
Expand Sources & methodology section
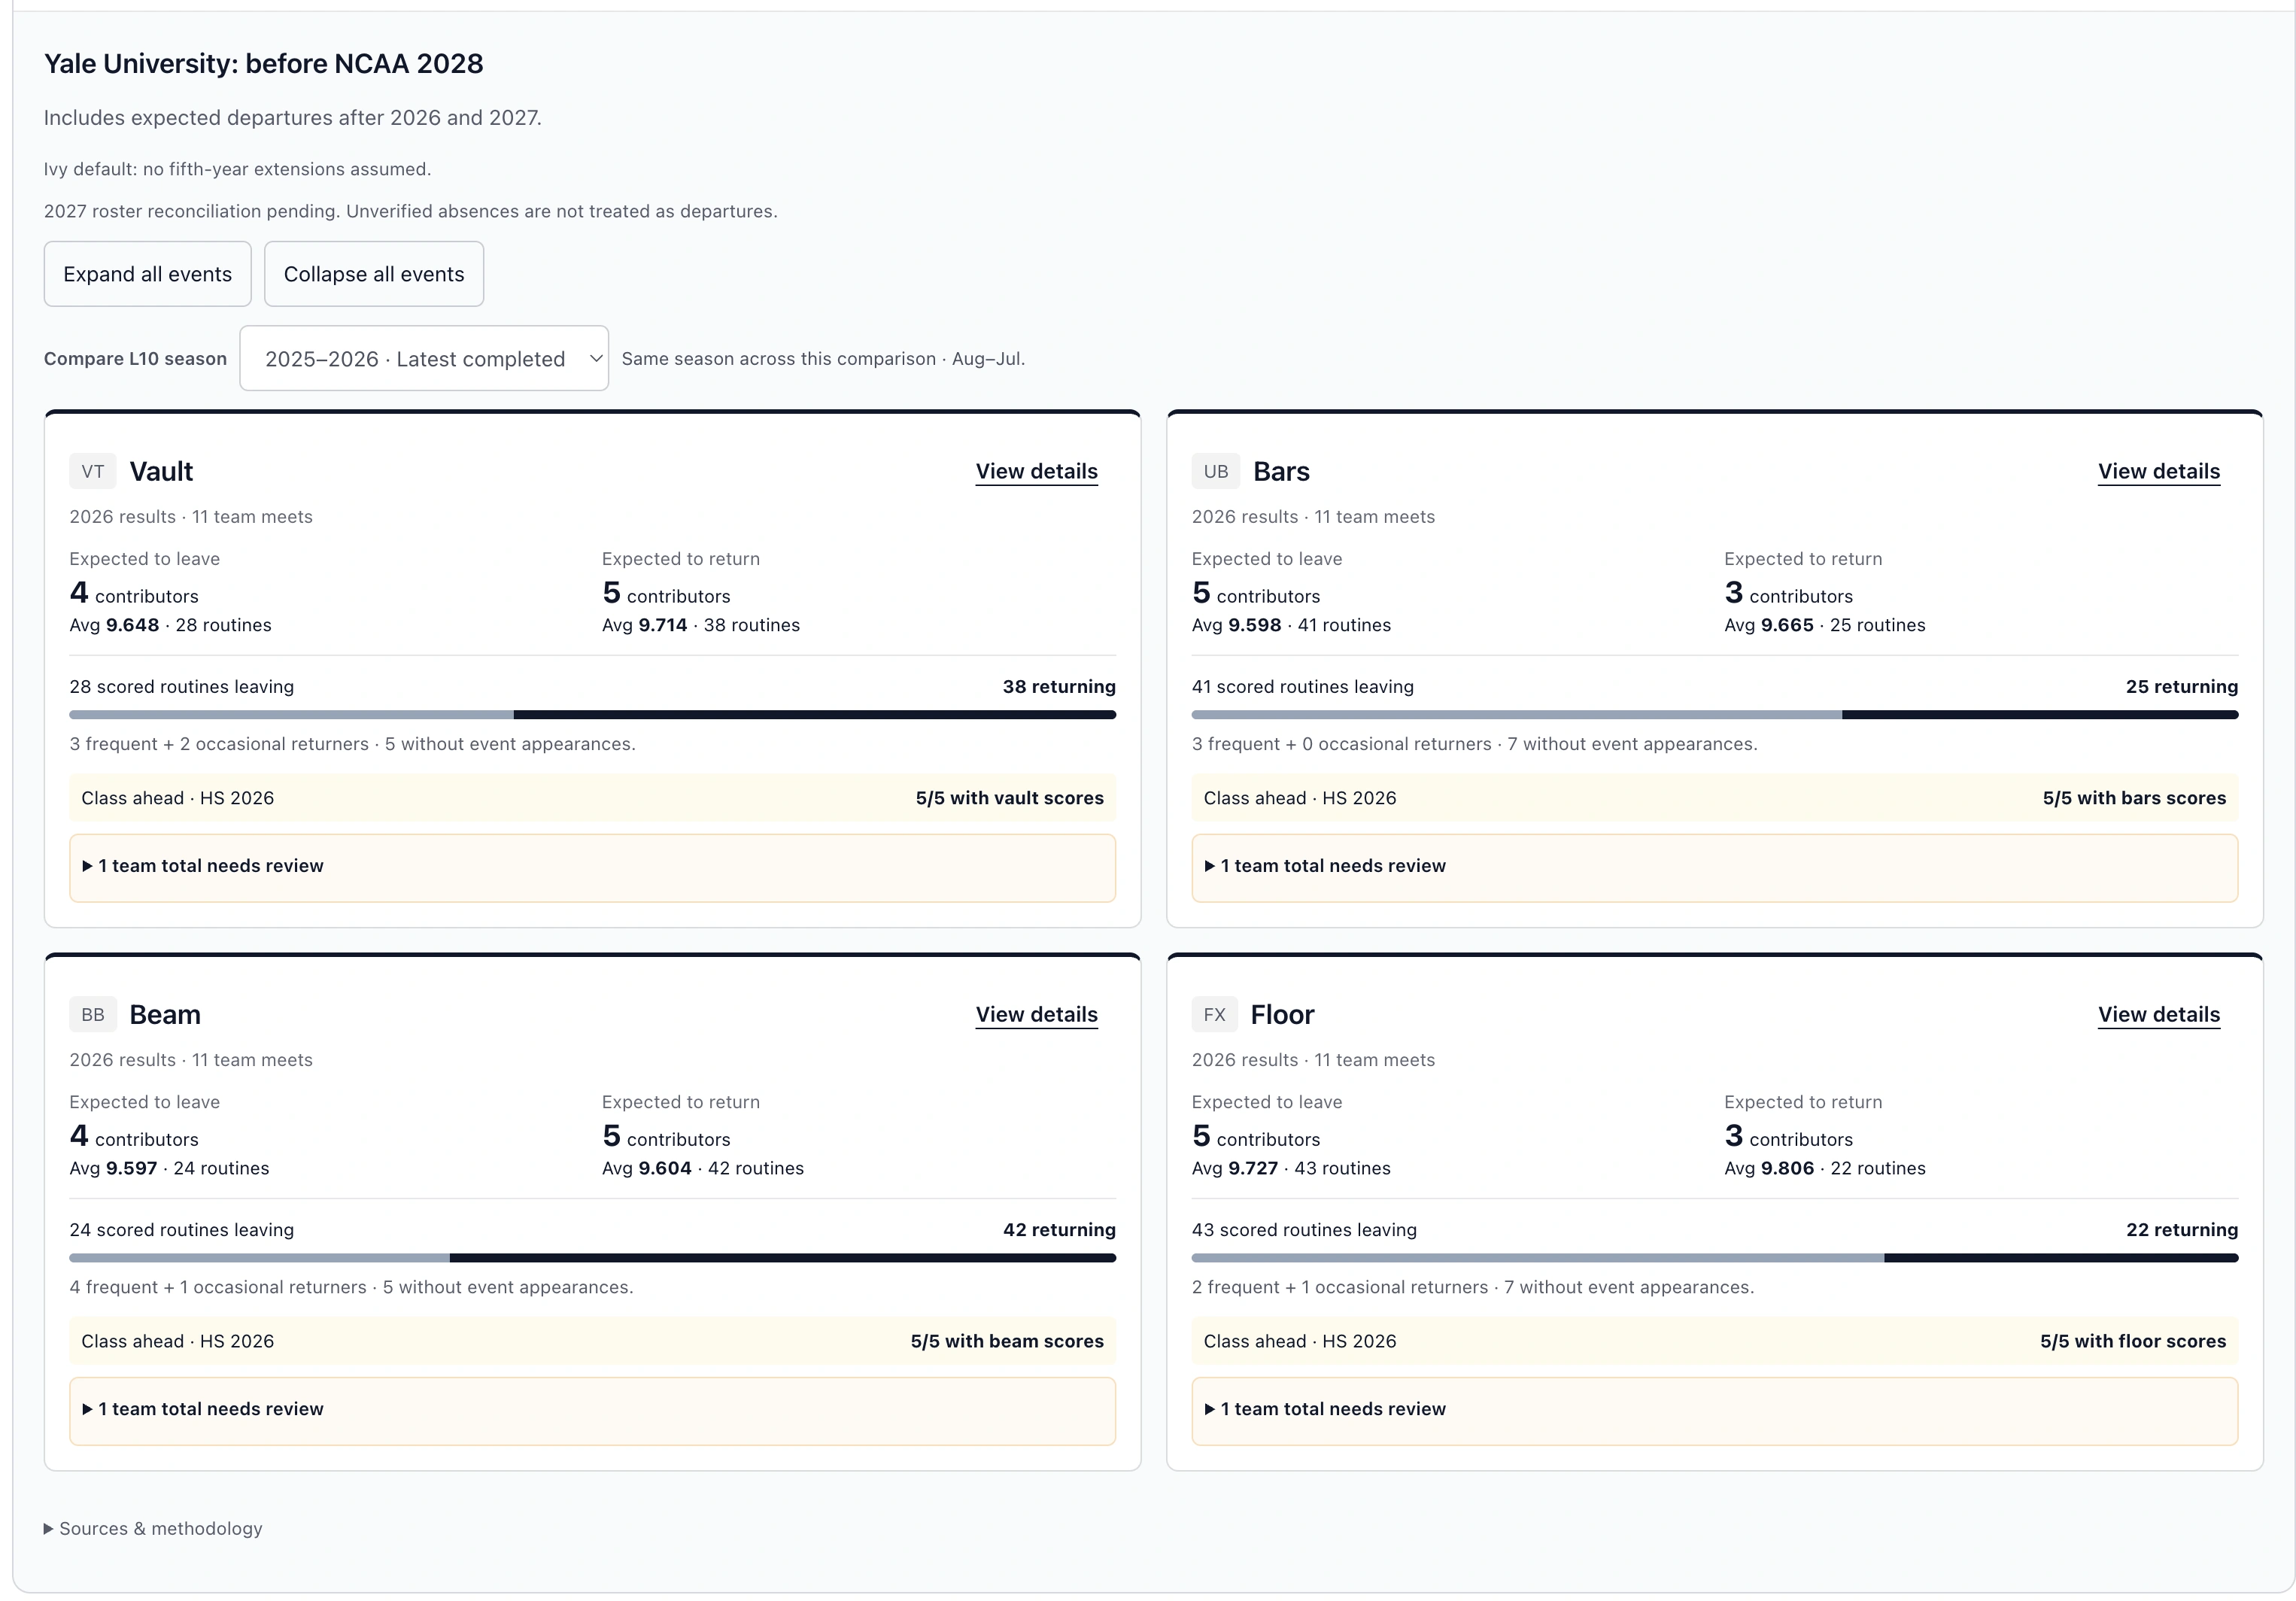153,1528
